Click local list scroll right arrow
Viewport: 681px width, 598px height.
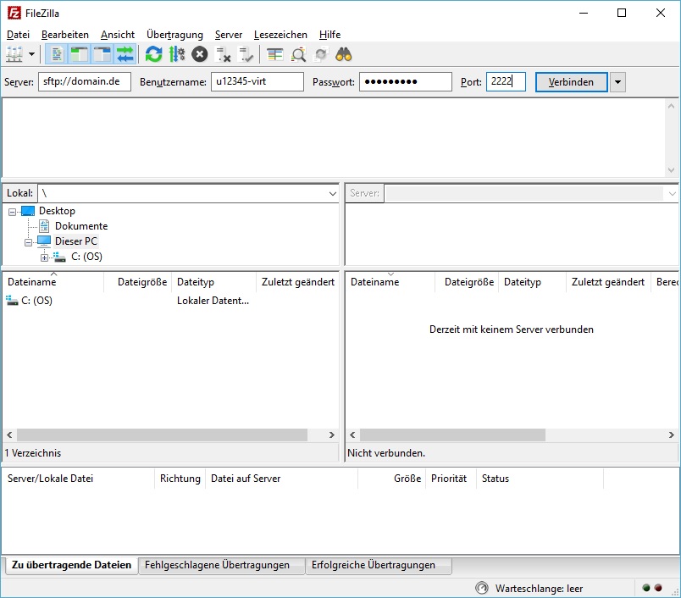pos(332,435)
